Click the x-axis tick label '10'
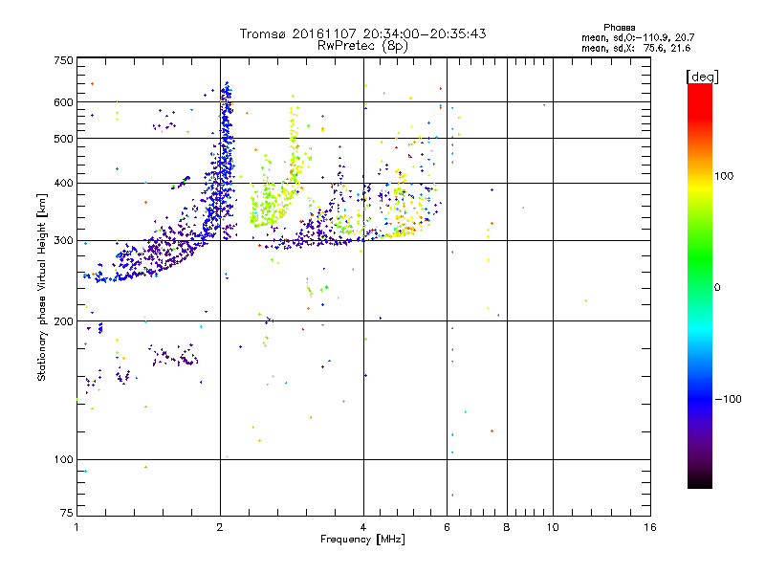 point(553,527)
